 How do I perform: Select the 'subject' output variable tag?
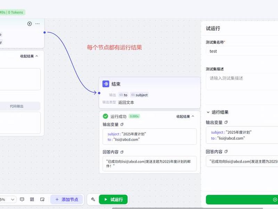pos(139,95)
